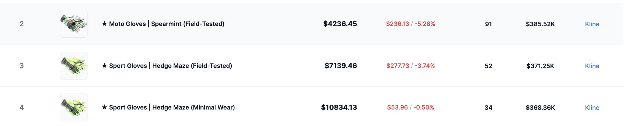
Task: Click the -5.28% price change figure
Action: coord(425,24)
